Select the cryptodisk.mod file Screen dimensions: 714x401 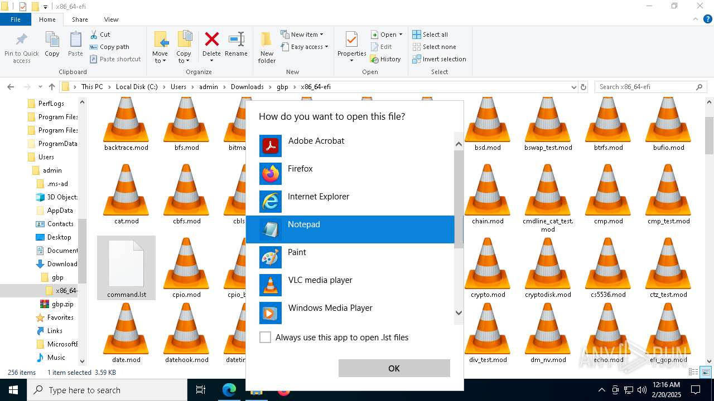[548, 268]
